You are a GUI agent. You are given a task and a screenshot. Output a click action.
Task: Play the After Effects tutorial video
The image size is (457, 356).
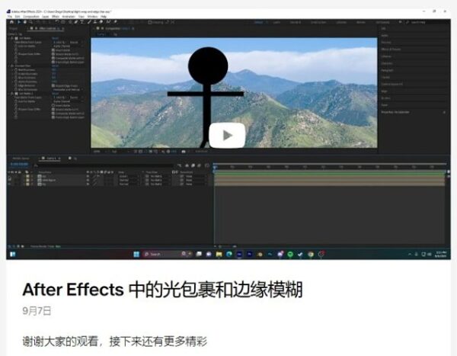point(227,136)
